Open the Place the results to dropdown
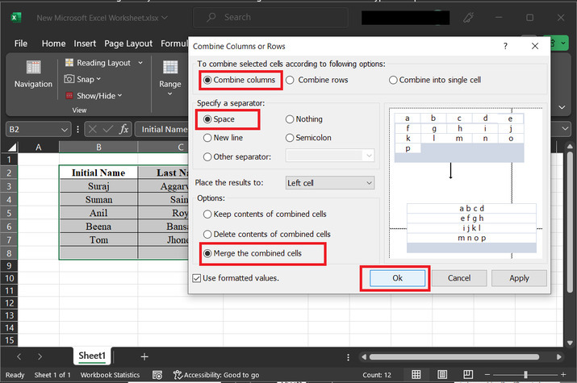The height and width of the screenshot is (383, 577). point(330,183)
